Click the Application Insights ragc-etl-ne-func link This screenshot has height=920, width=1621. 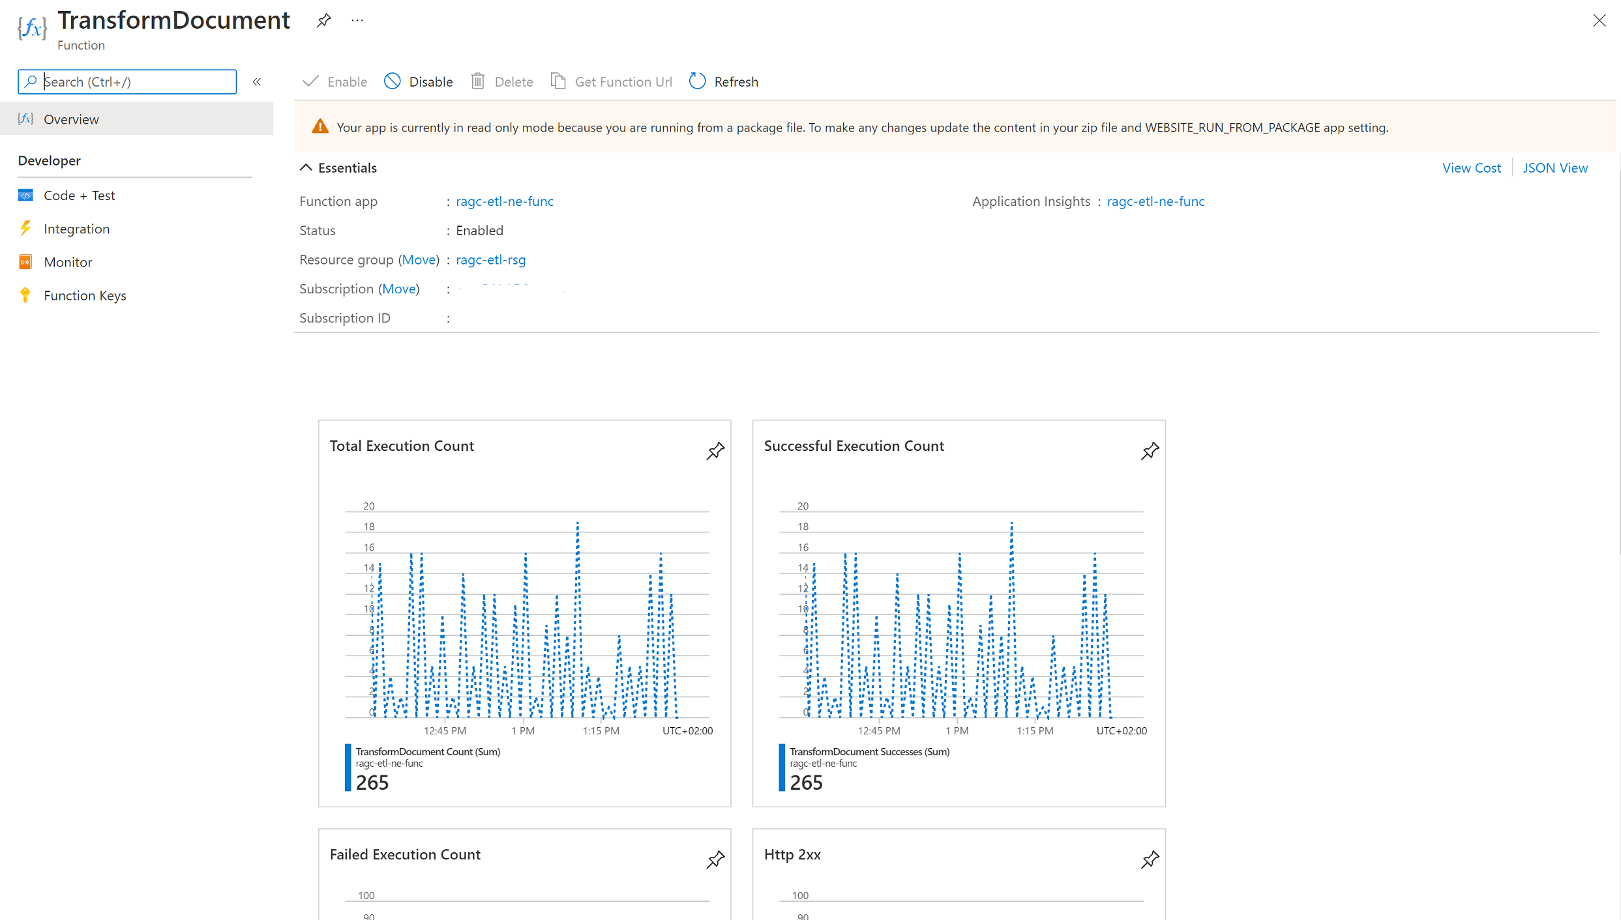1155,201
